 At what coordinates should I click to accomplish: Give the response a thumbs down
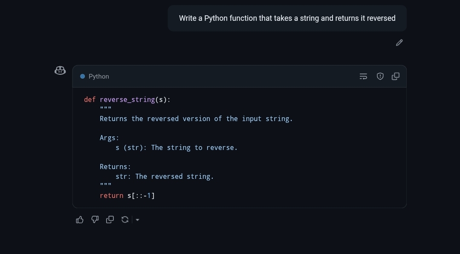[x=95, y=220]
